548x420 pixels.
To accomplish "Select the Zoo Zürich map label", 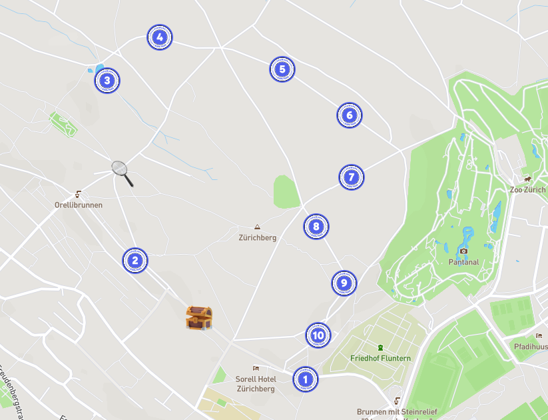I will click(527, 190).
